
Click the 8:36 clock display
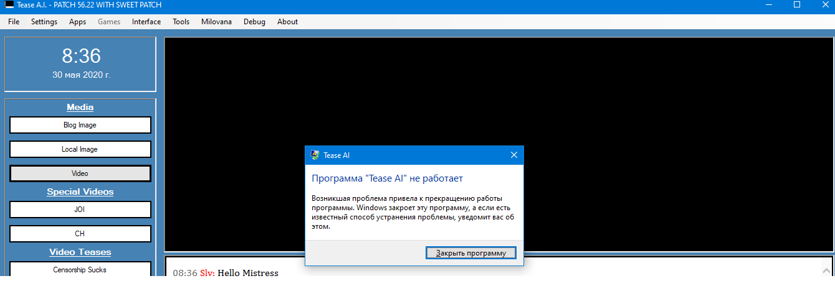click(81, 57)
